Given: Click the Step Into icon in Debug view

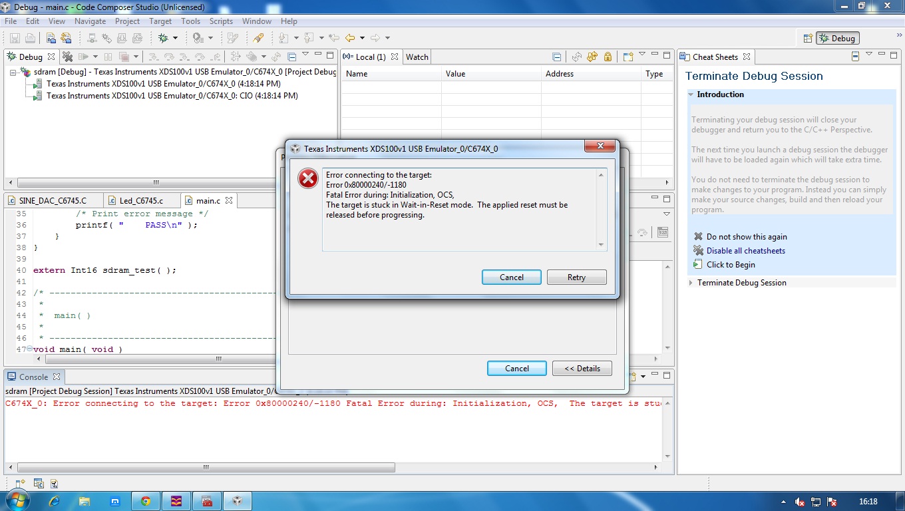Looking at the screenshot, I should pos(153,57).
